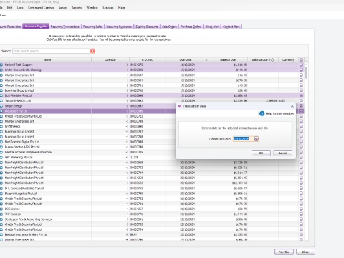
Task: Click into the Search text field
Action: [51, 51]
